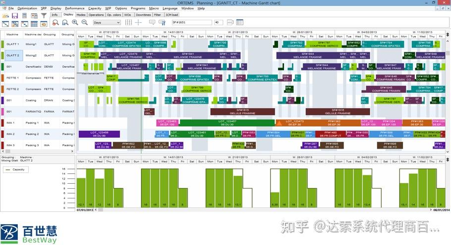Click left arrow beside the 07/01/2013 date

pos(96,210)
